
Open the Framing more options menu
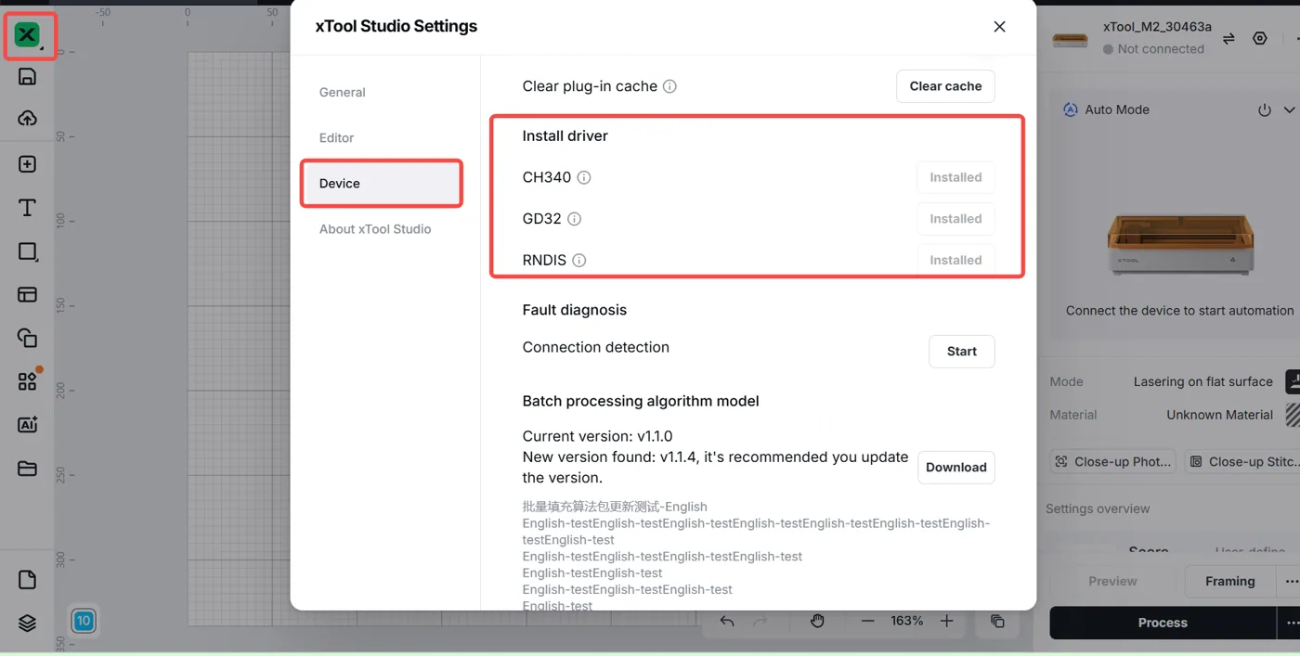click(x=1291, y=582)
